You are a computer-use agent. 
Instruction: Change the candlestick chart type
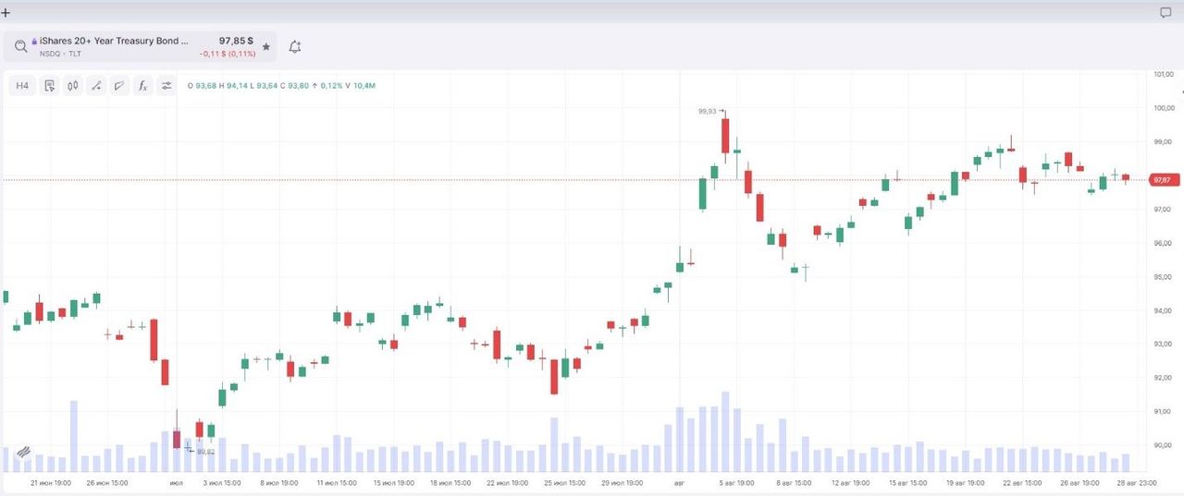coord(72,86)
